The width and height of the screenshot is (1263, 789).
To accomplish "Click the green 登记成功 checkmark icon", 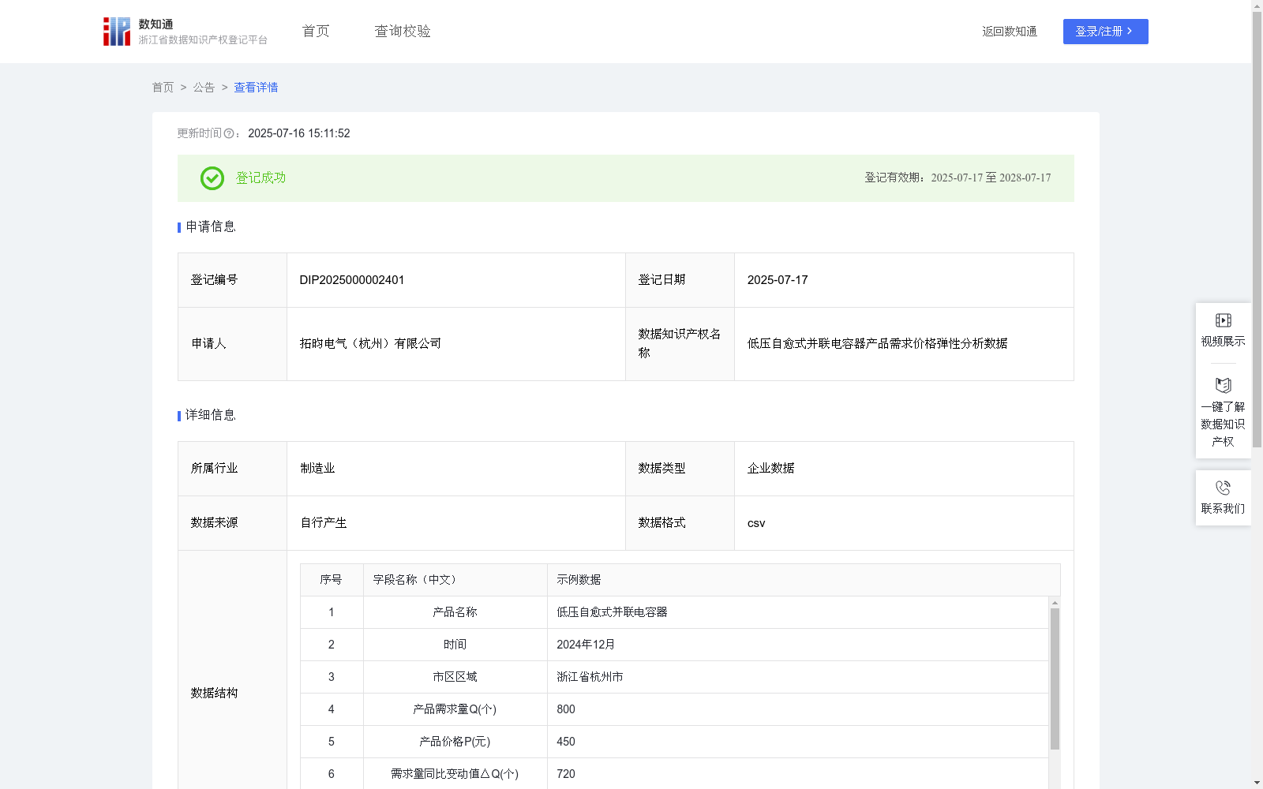I will [212, 178].
